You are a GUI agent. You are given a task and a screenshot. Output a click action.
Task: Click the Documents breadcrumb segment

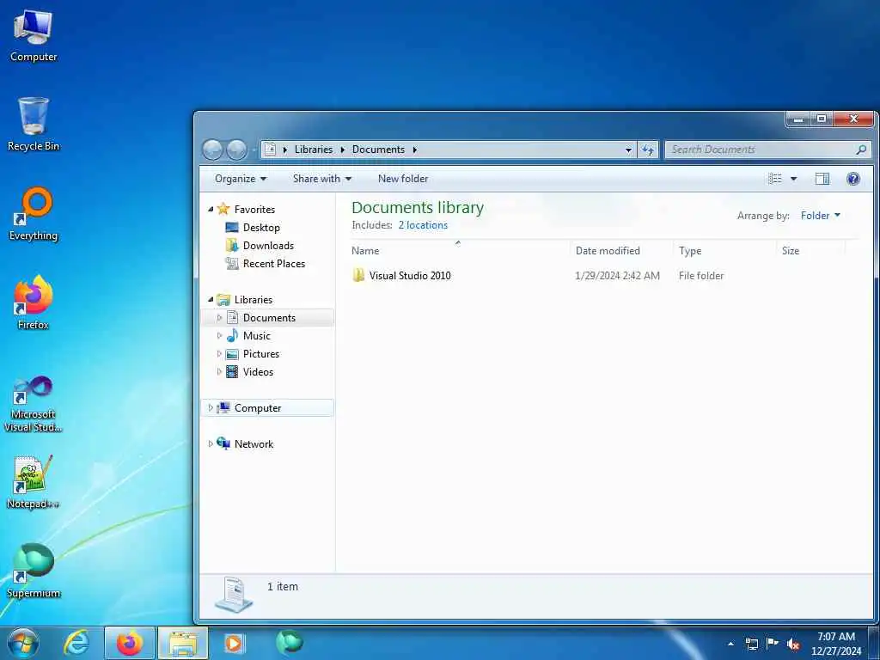[x=378, y=150]
